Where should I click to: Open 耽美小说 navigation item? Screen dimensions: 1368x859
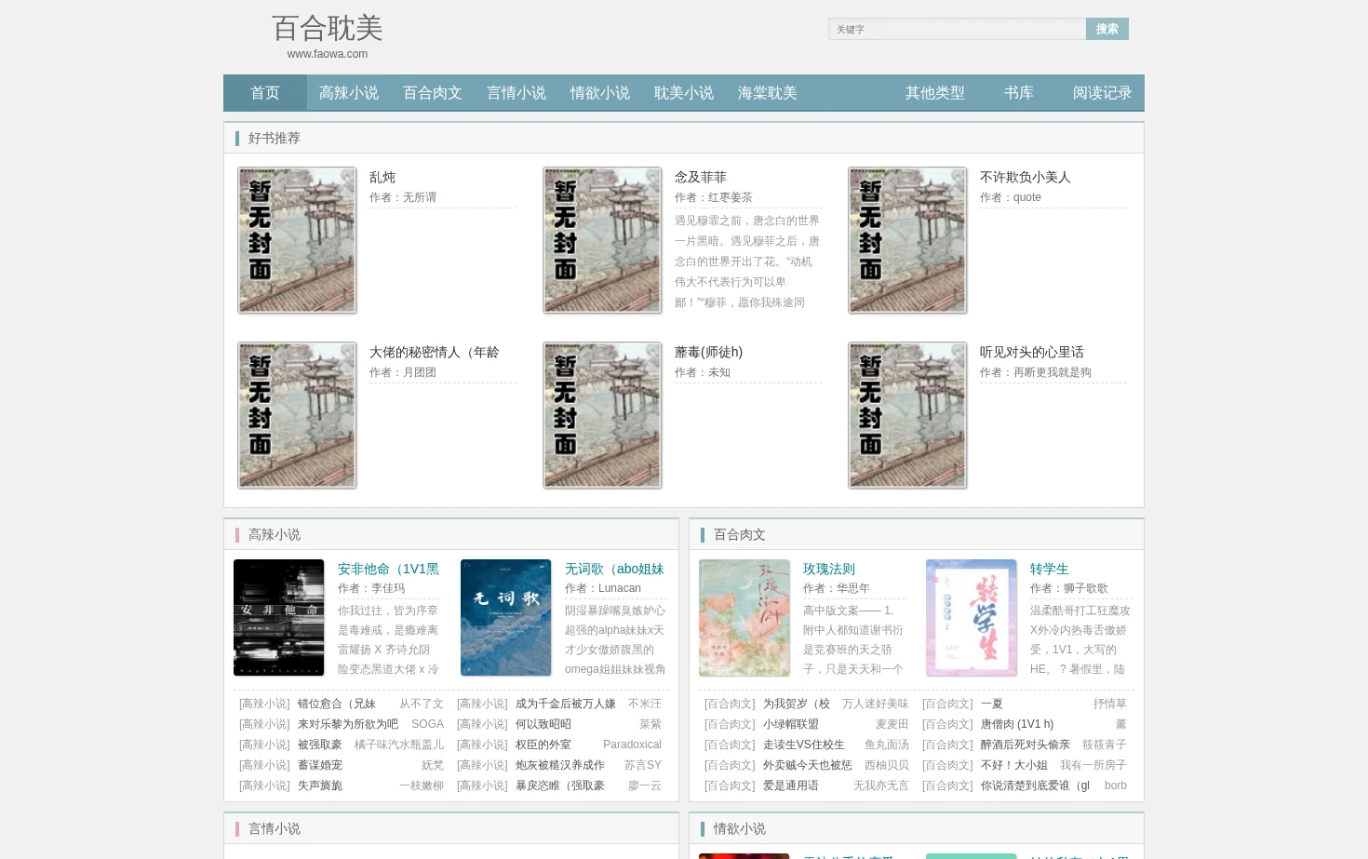pos(684,93)
